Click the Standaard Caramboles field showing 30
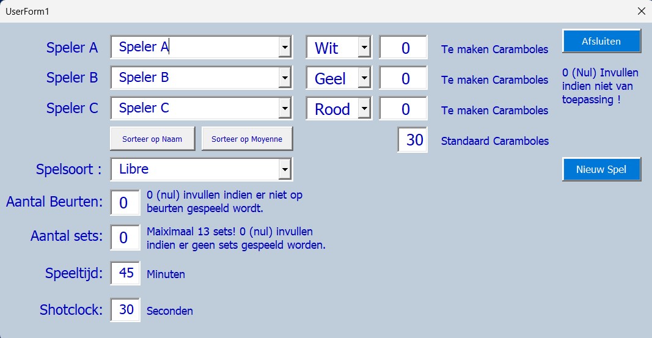This screenshot has height=338, width=652. [413, 140]
